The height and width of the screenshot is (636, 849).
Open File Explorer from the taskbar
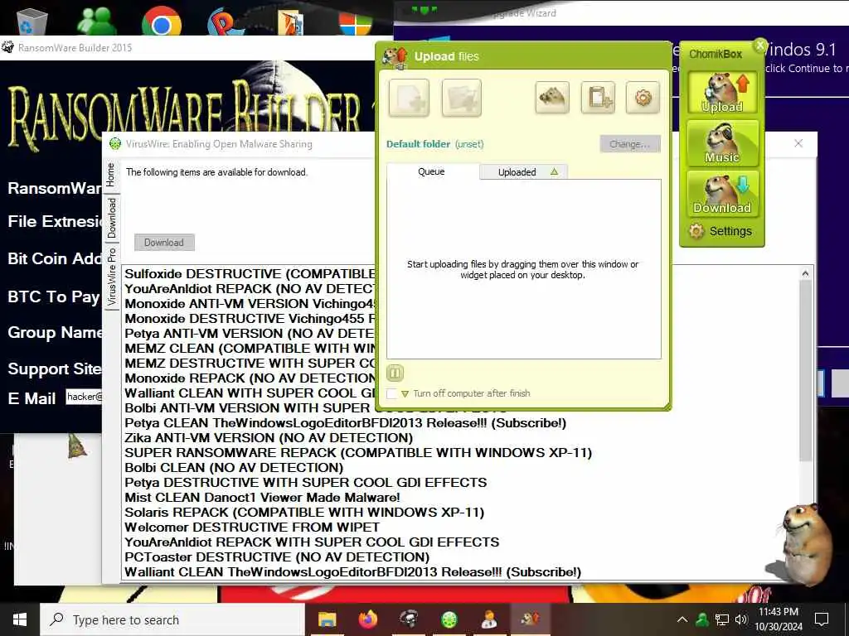coord(327,619)
